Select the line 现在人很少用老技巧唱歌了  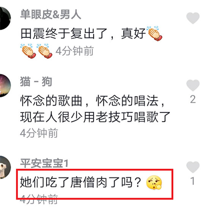(x=95, y=117)
